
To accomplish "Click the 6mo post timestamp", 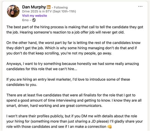I will click(25, 20).
